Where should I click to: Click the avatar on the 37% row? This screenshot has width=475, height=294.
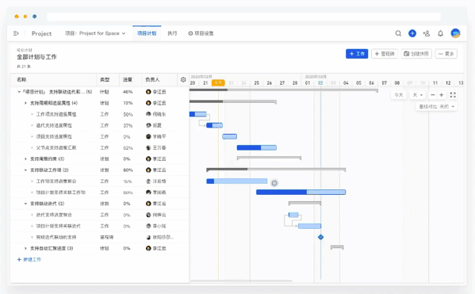(x=148, y=125)
